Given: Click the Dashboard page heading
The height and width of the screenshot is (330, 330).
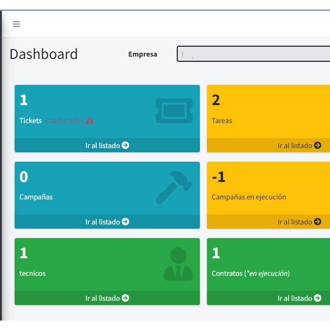Looking at the screenshot, I should coord(43,54).
